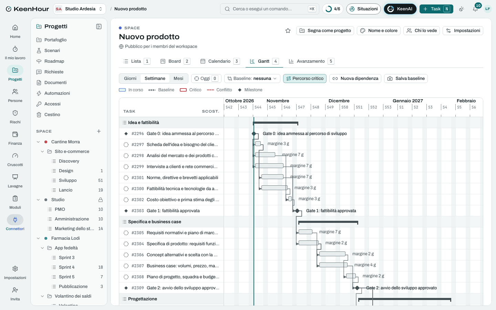Click Nuova dipendenza button
This screenshot has width=496, height=310.
[355, 79]
